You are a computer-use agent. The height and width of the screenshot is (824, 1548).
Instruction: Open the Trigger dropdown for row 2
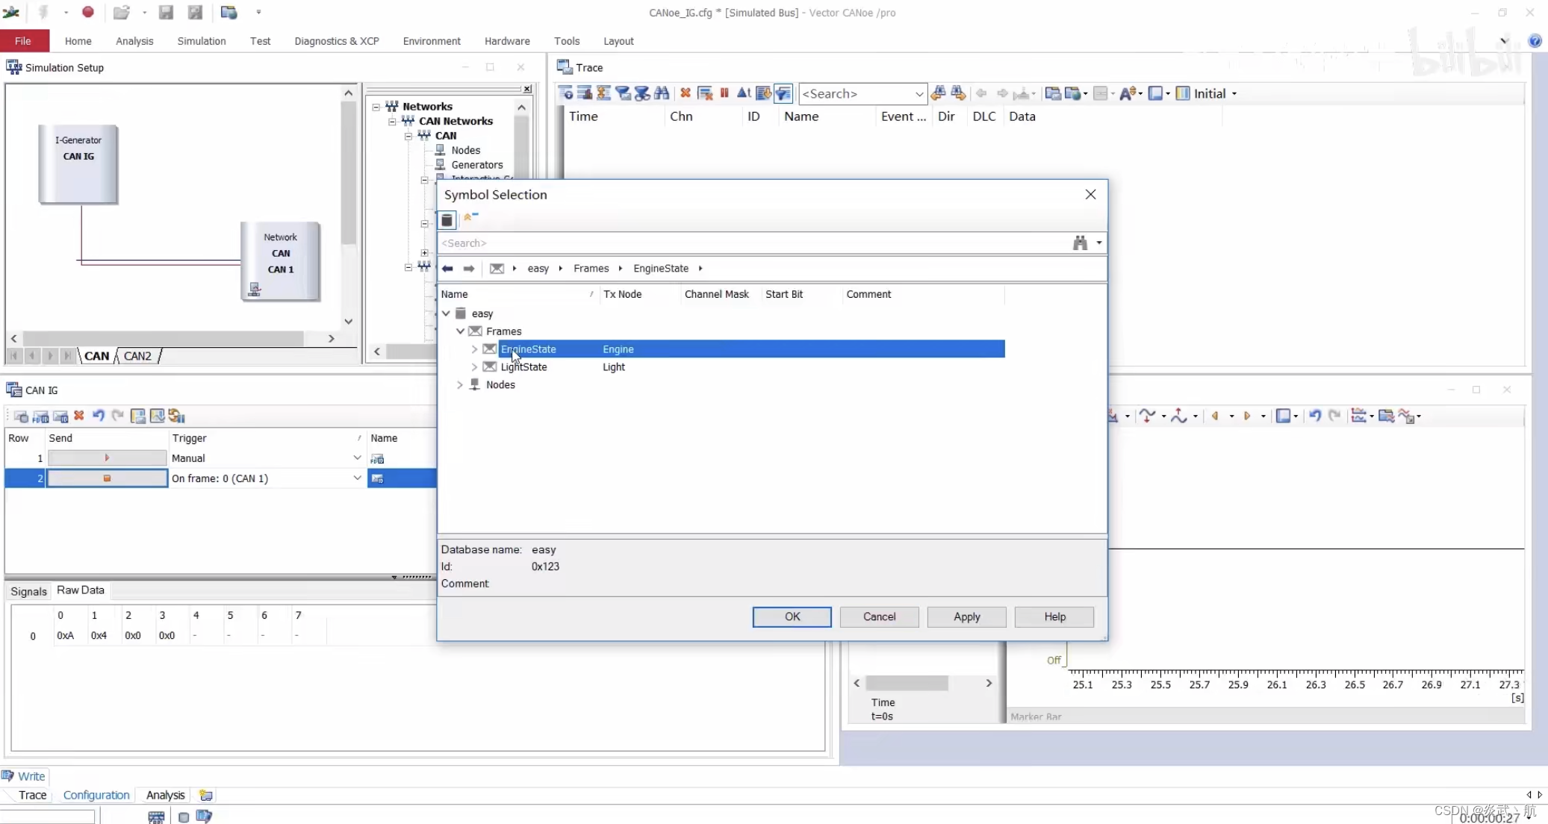pos(357,478)
